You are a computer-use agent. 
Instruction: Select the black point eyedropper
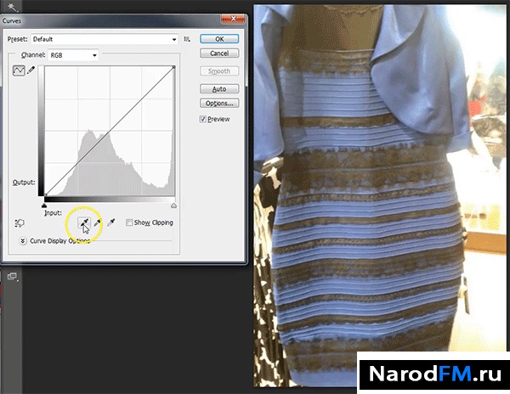click(84, 222)
